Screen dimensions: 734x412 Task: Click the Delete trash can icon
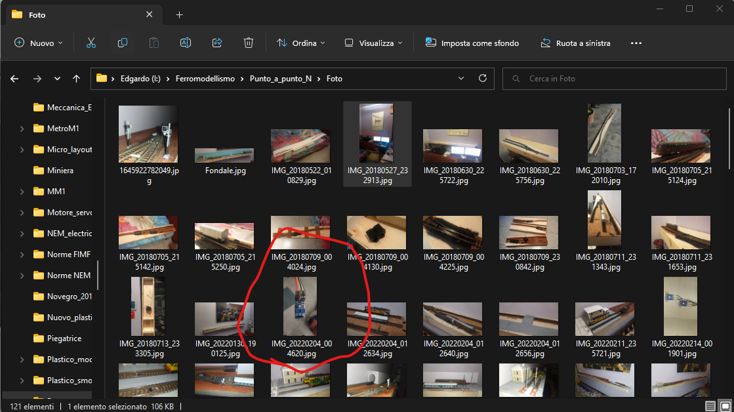(x=249, y=43)
